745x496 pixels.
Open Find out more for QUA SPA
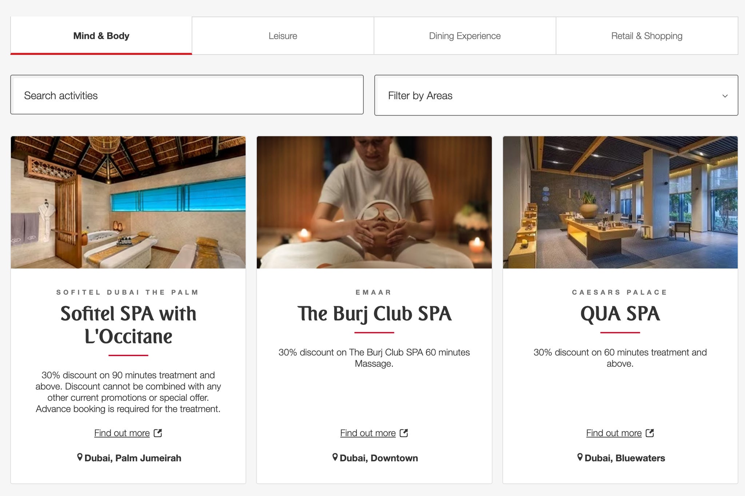click(x=614, y=433)
